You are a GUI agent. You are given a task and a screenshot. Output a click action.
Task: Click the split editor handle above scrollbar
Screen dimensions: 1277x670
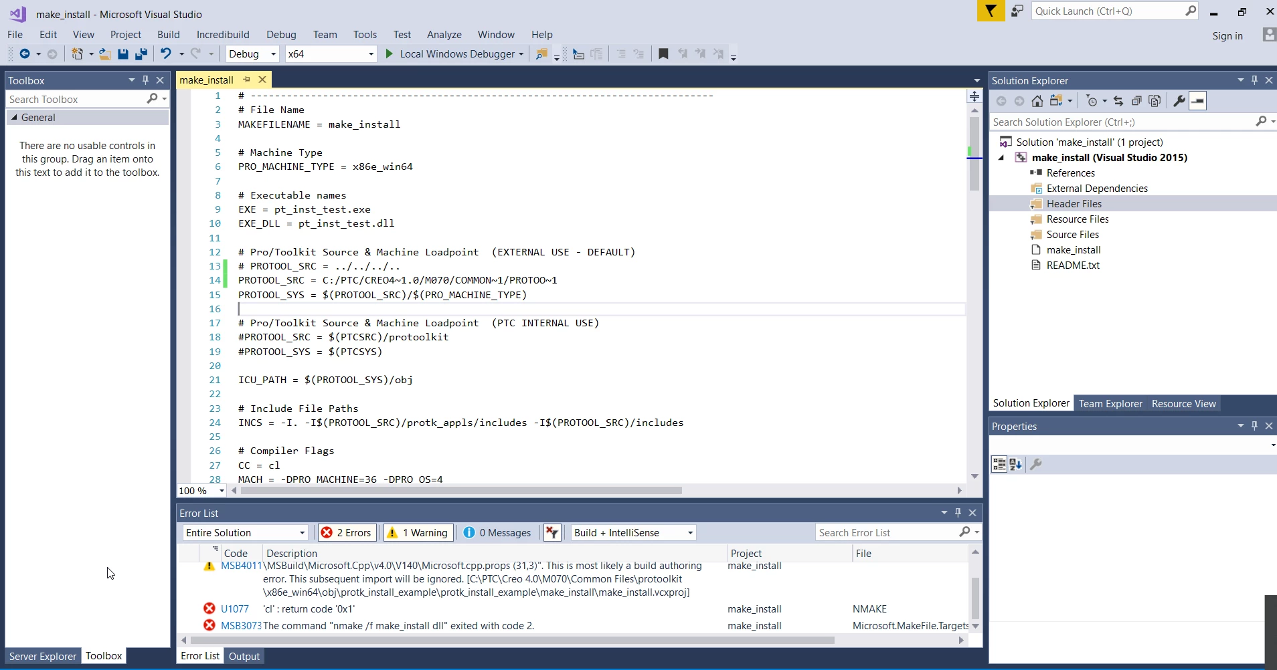[x=974, y=96]
